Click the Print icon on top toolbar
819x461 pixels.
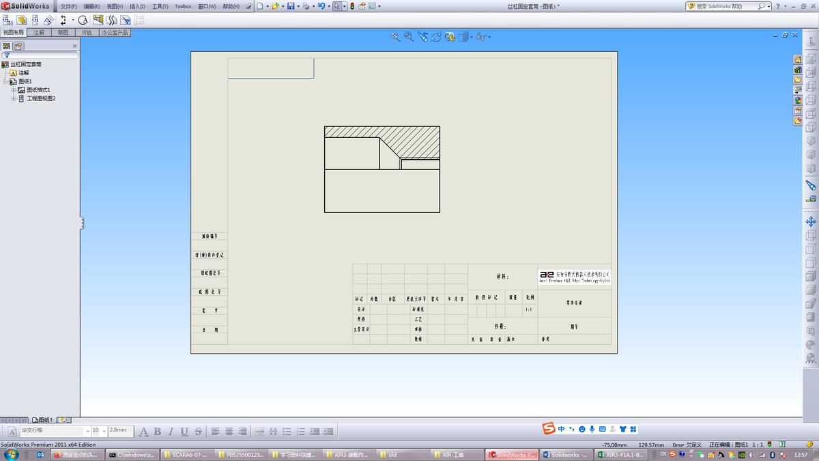pyautogui.click(x=306, y=5)
